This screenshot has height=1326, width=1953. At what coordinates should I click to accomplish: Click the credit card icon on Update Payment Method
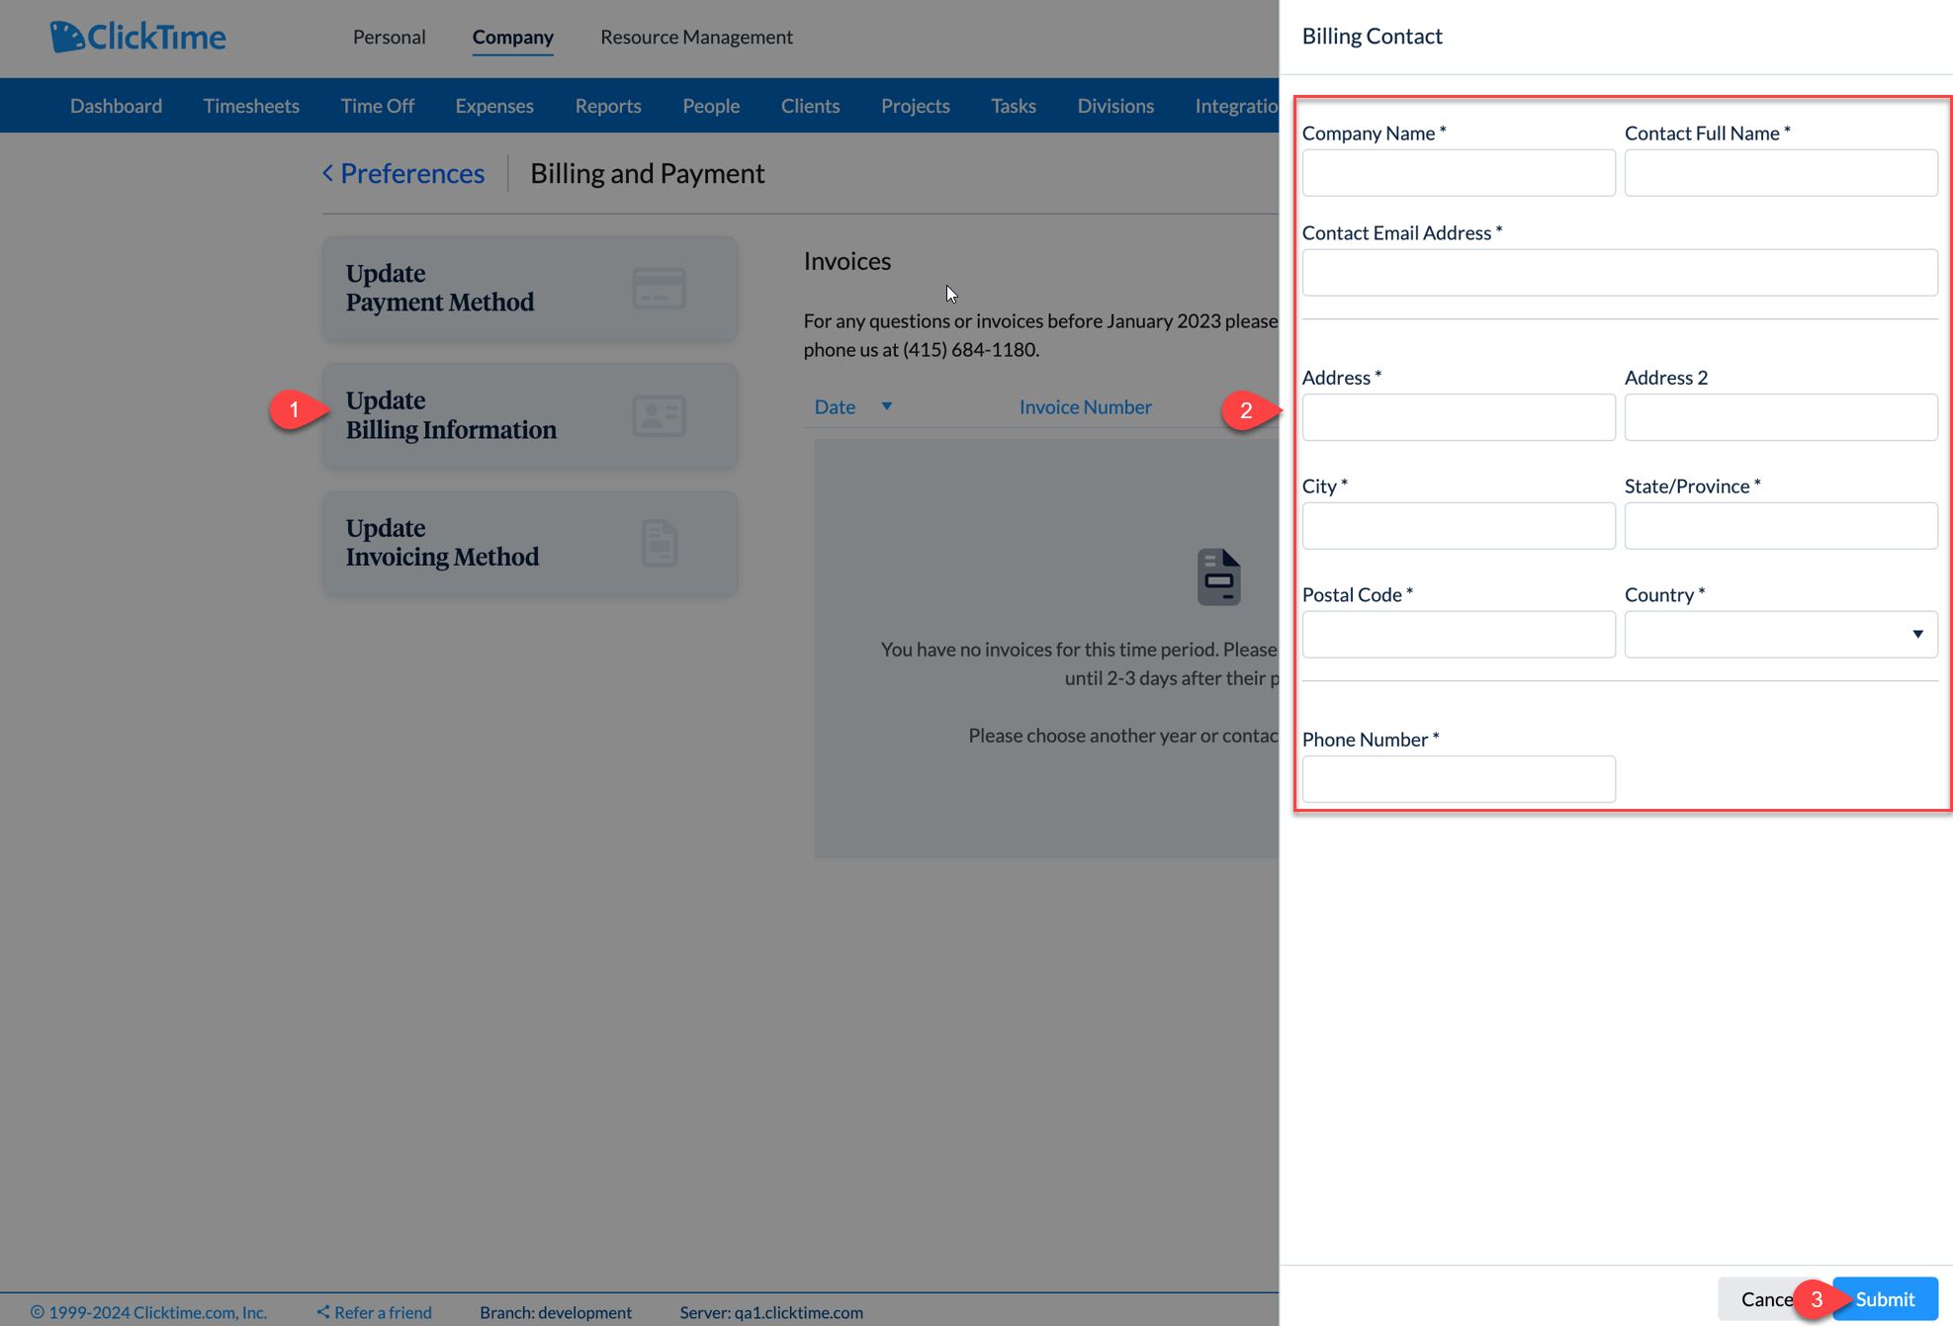pos(659,288)
